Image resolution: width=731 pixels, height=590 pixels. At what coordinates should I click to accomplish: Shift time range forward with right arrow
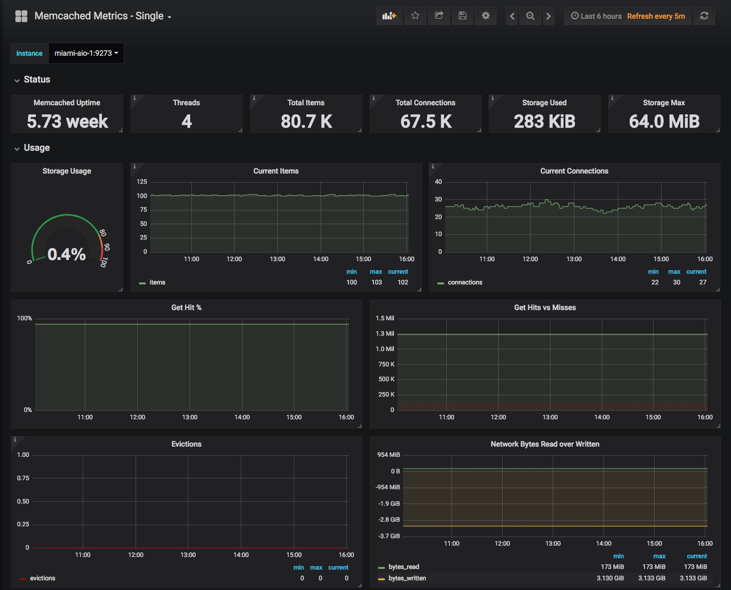548,16
